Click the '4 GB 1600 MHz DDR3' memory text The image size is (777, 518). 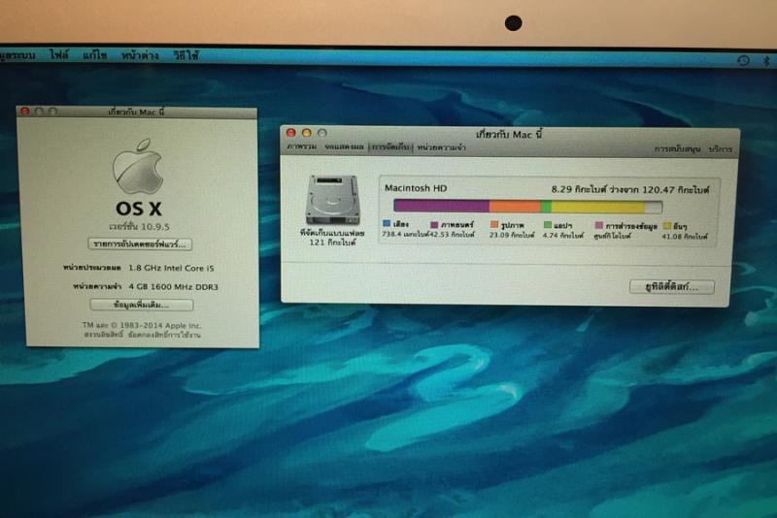click(173, 286)
